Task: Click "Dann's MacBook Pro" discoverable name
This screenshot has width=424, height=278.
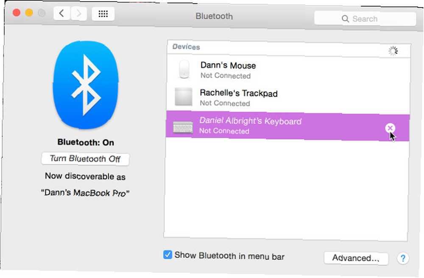Action: click(85, 193)
